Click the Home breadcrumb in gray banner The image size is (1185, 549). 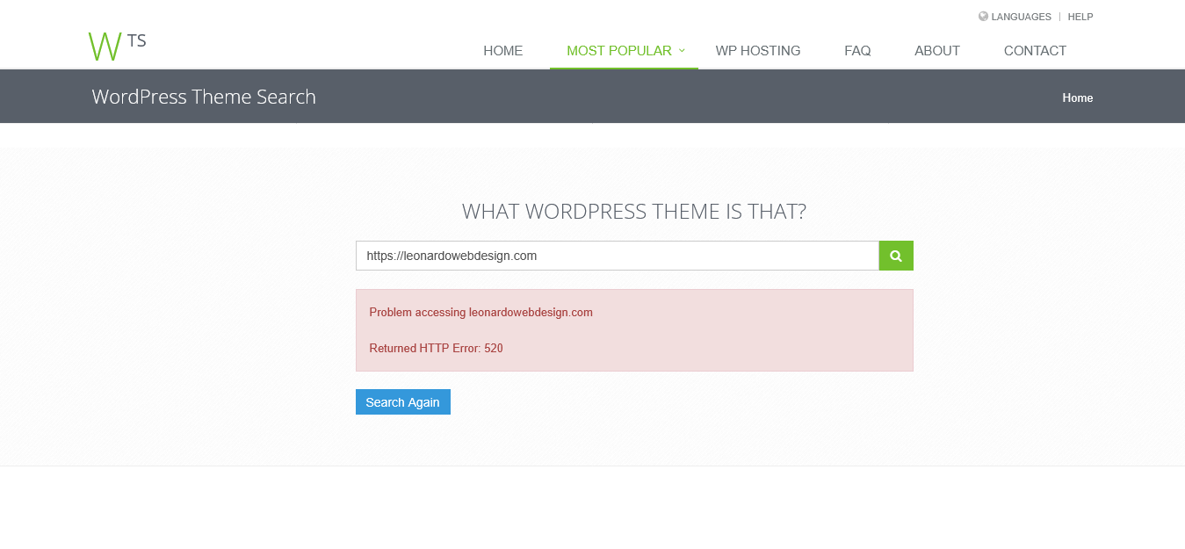tap(1077, 98)
